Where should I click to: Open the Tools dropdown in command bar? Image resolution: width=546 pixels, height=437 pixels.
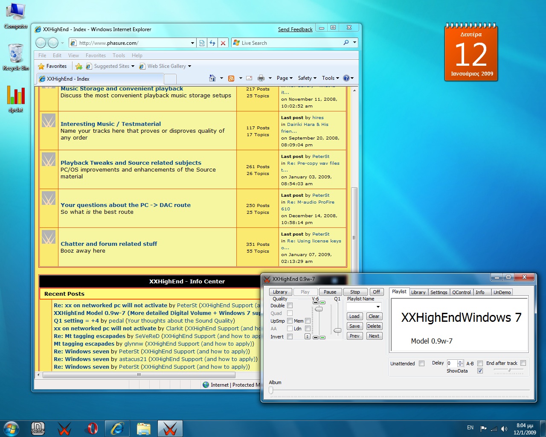click(x=331, y=78)
